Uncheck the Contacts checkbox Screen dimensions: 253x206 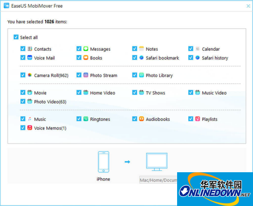tap(23, 49)
